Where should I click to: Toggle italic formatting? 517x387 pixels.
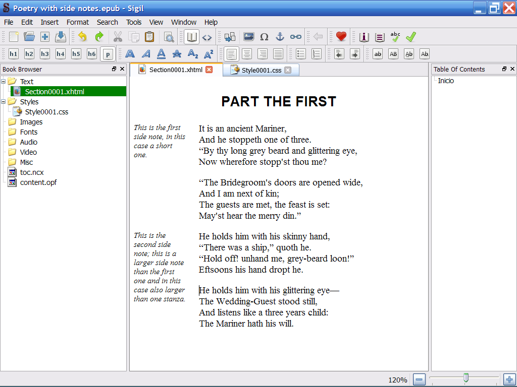click(146, 54)
